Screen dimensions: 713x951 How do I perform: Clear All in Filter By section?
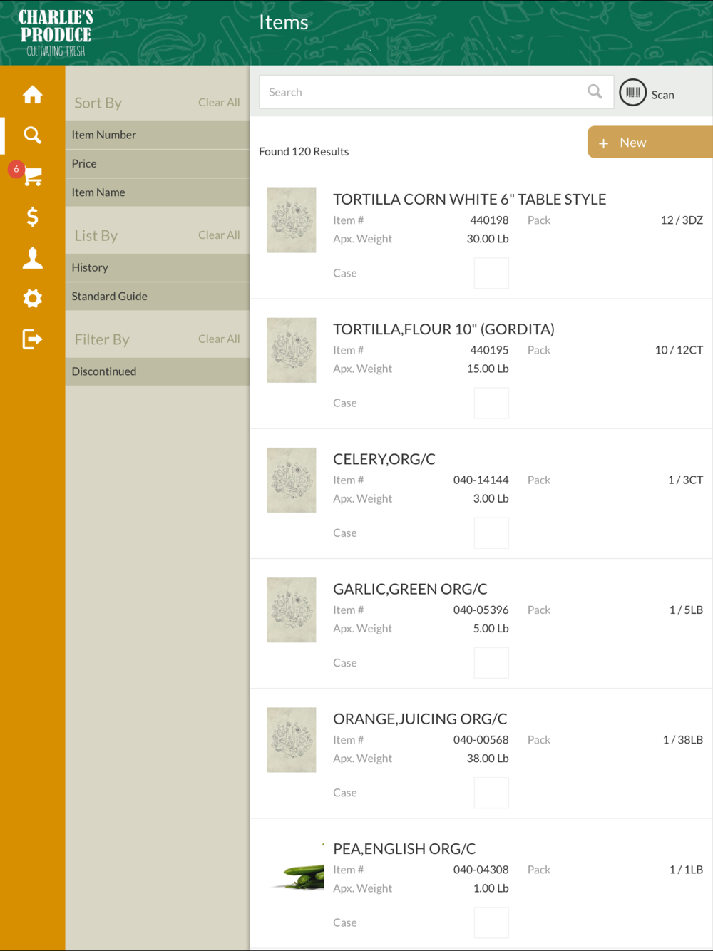[219, 339]
